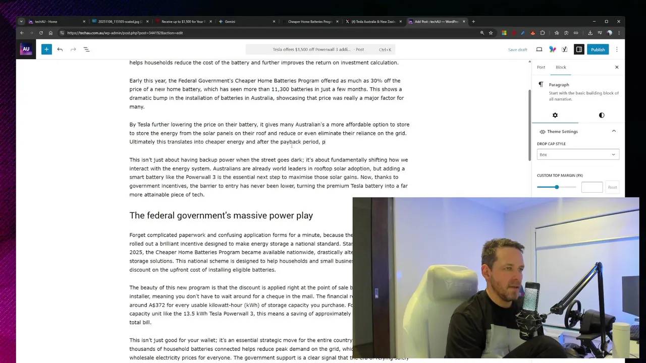Click the heading 'The federal government's massive power play'
Screen dimensions: 646x363
[221, 215]
